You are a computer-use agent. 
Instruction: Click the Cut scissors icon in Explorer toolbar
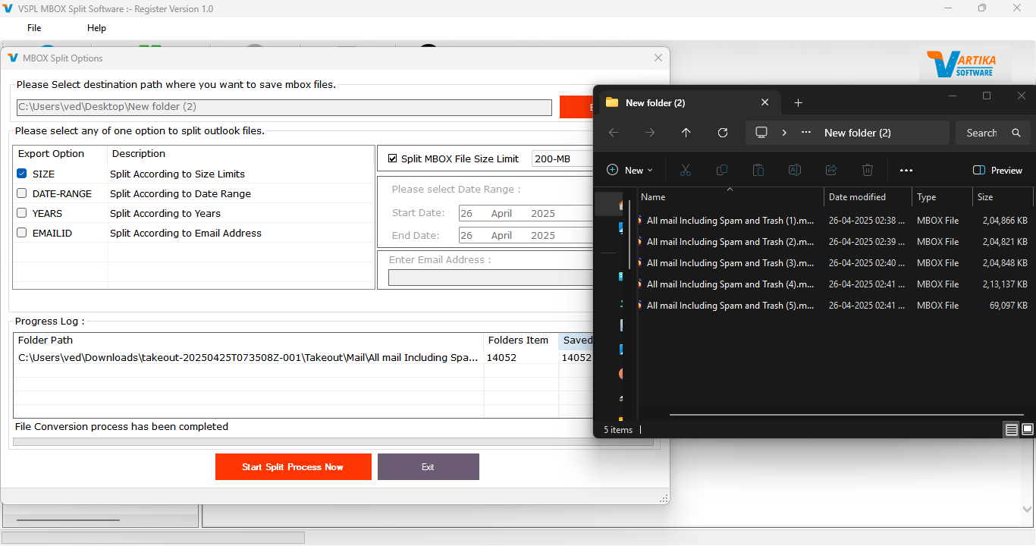pos(686,170)
